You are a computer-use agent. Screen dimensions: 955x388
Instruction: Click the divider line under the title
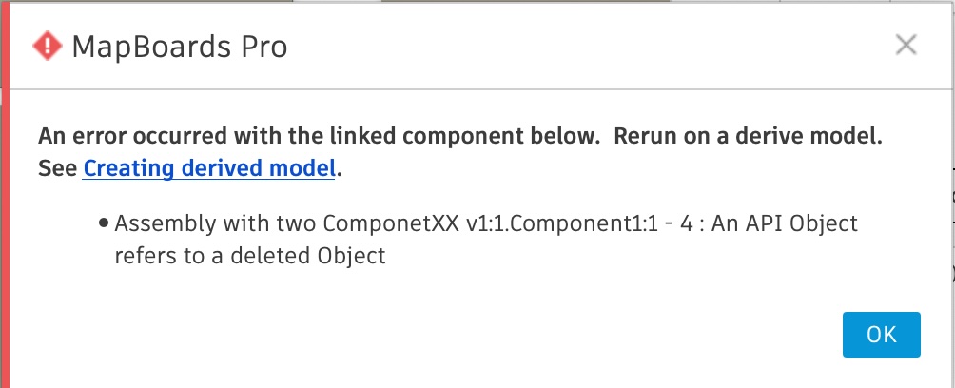click(476, 90)
